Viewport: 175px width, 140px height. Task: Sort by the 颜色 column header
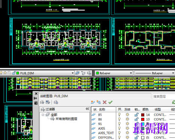[145, 110]
